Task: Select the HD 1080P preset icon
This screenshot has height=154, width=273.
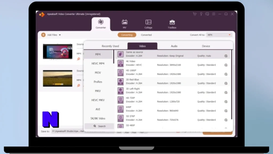Action: [121, 72]
